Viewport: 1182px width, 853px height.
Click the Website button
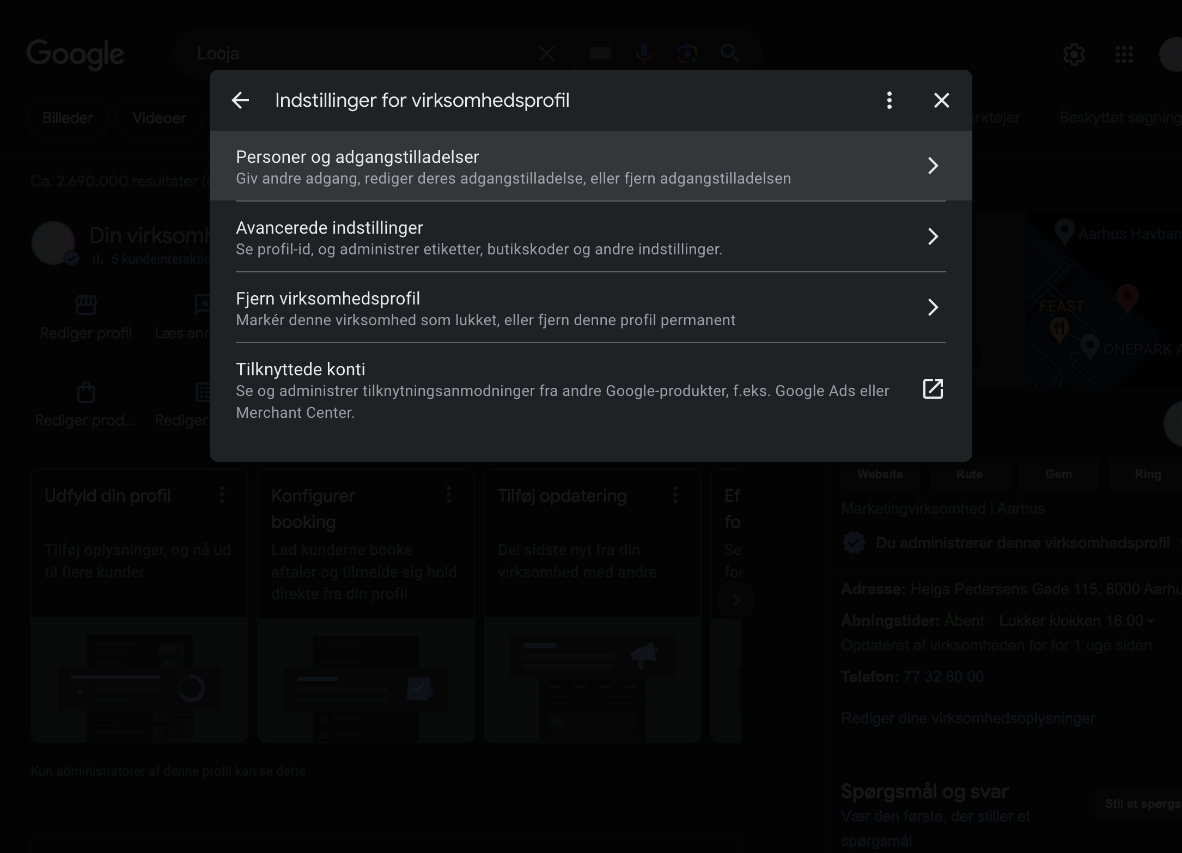[x=880, y=474]
